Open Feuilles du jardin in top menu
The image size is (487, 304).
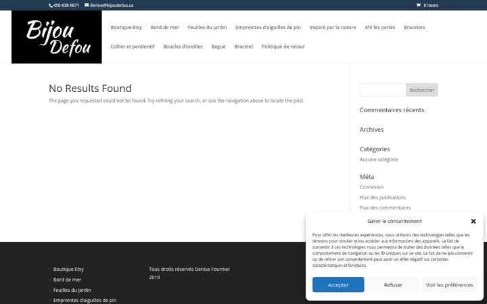207,27
